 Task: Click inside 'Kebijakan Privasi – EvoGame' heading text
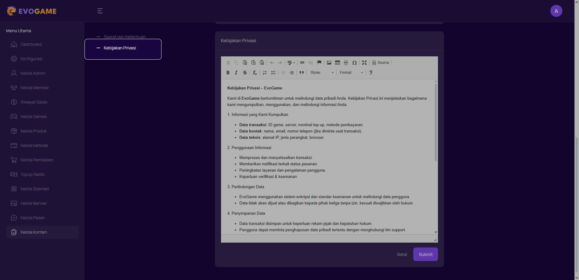point(255,88)
